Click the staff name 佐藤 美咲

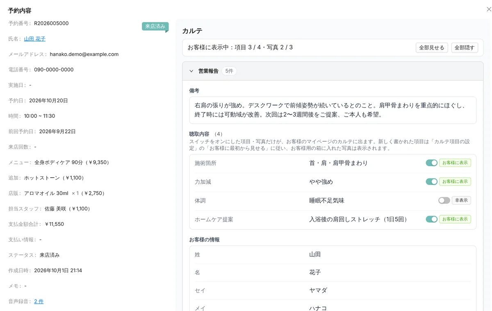click(x=55, y=209)
